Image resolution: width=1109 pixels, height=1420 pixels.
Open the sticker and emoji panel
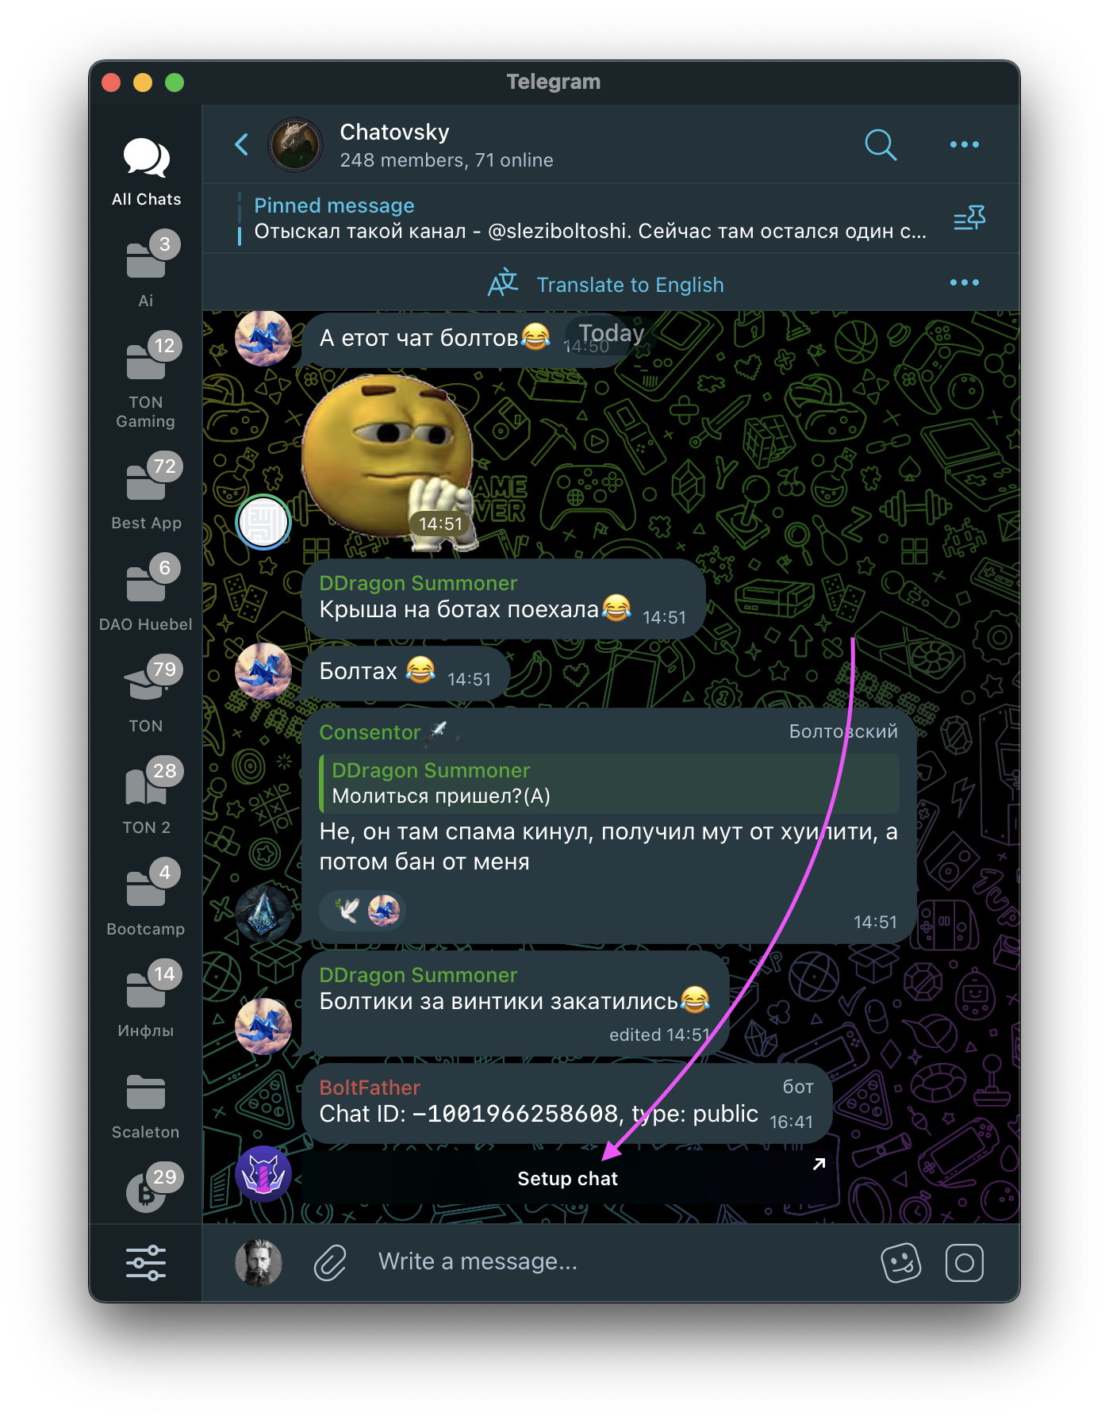901,1262
